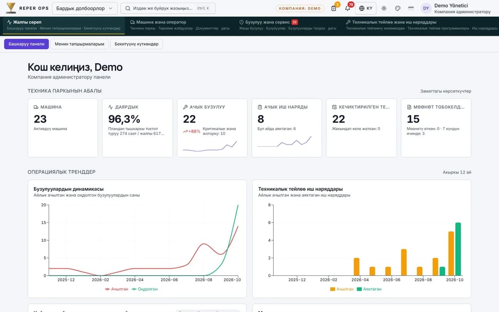Toggle the light/dark theme sun icon
The width and height of the screenshot is (499, 312).
point(384,8)
